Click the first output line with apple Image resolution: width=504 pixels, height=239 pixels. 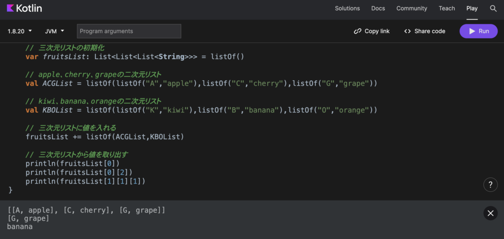[86, 210]
